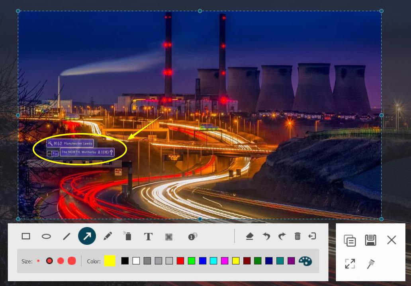Save the screenshot to file
This screenshot has height=286, width=411.
point(370,240)
